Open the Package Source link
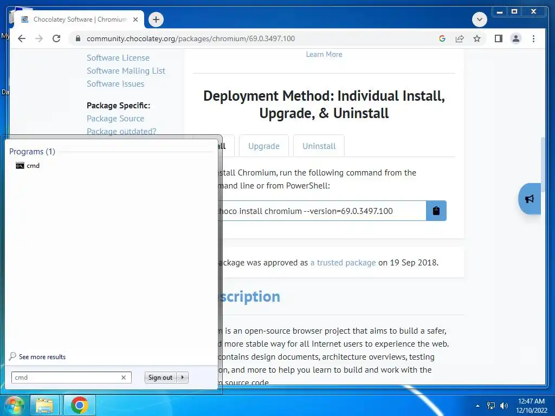 [x=115, y=119]
